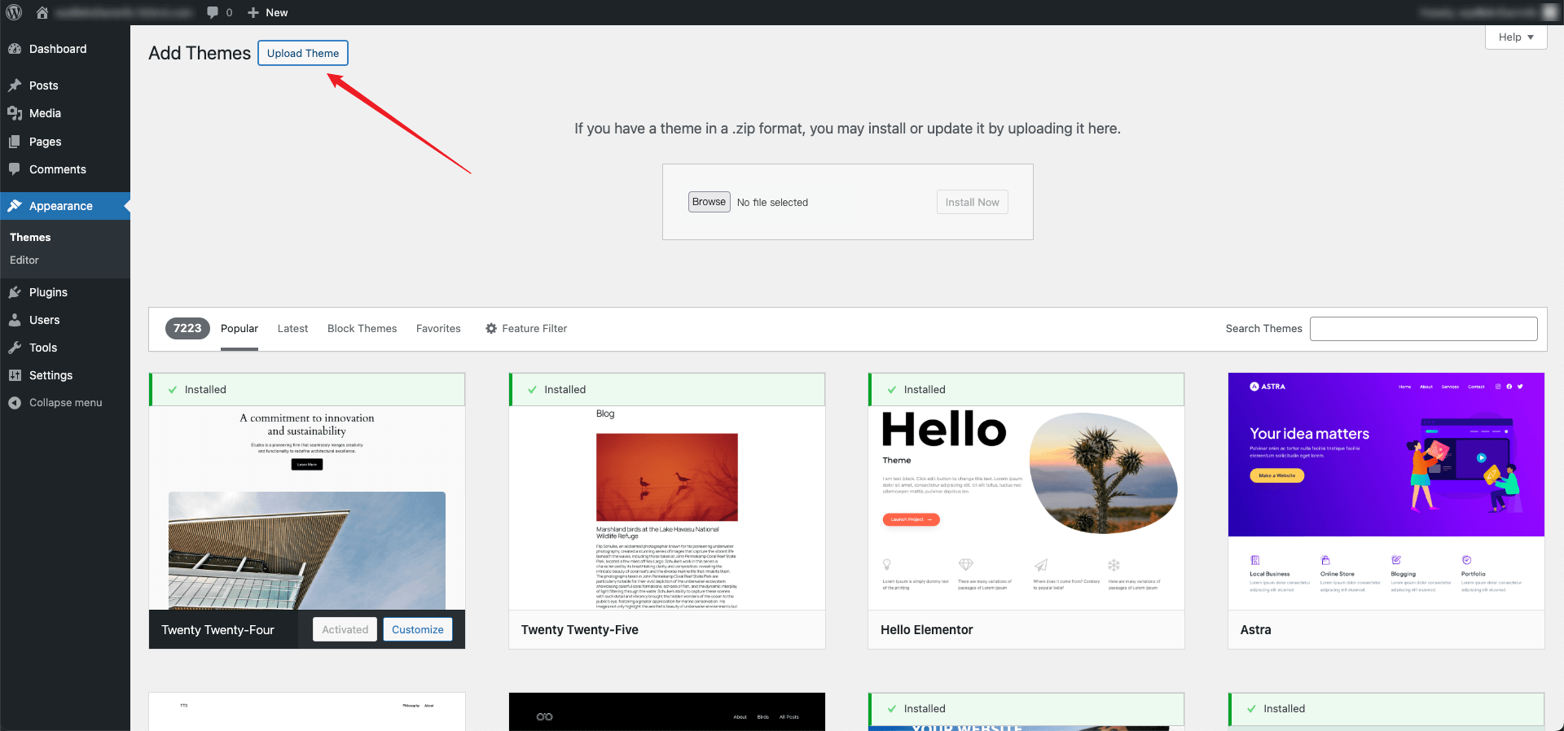The width and height of the screenshot is (1564, 731).
Task: Focus the Search Themes input field
Action: pos(1423,329)
